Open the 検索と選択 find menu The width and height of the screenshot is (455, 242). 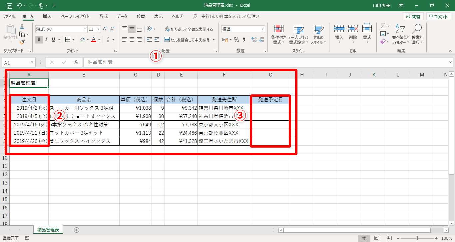(417, 35)
